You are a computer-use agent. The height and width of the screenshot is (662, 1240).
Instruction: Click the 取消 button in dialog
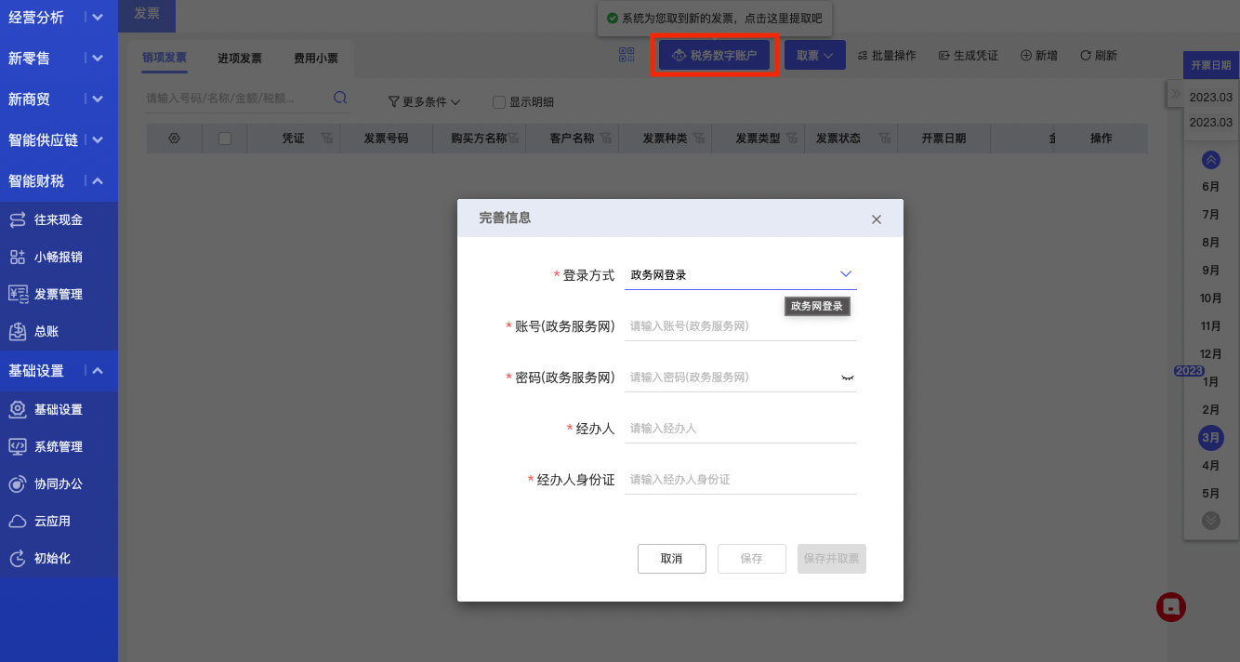coord(672,559)
